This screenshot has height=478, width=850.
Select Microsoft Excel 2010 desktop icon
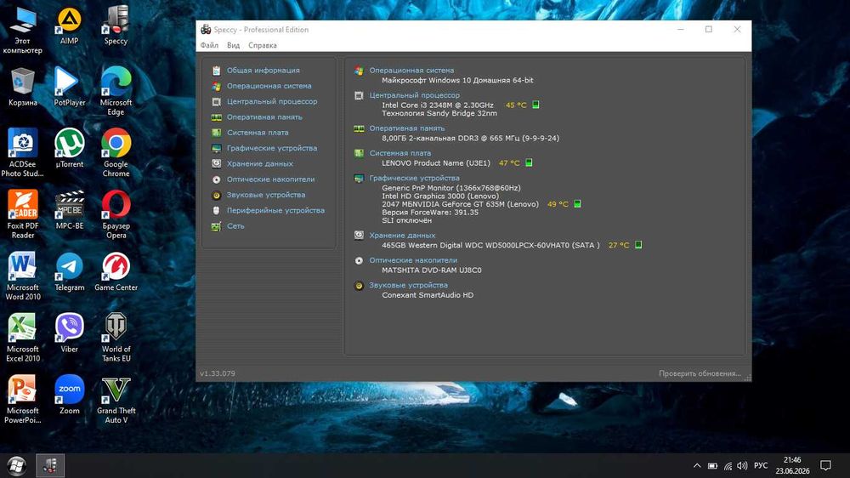[x=22, y=338]
